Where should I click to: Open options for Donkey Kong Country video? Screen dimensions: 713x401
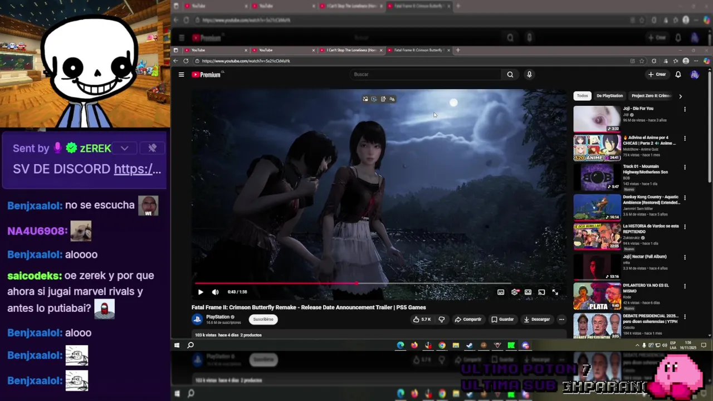(x=685, y=198)
